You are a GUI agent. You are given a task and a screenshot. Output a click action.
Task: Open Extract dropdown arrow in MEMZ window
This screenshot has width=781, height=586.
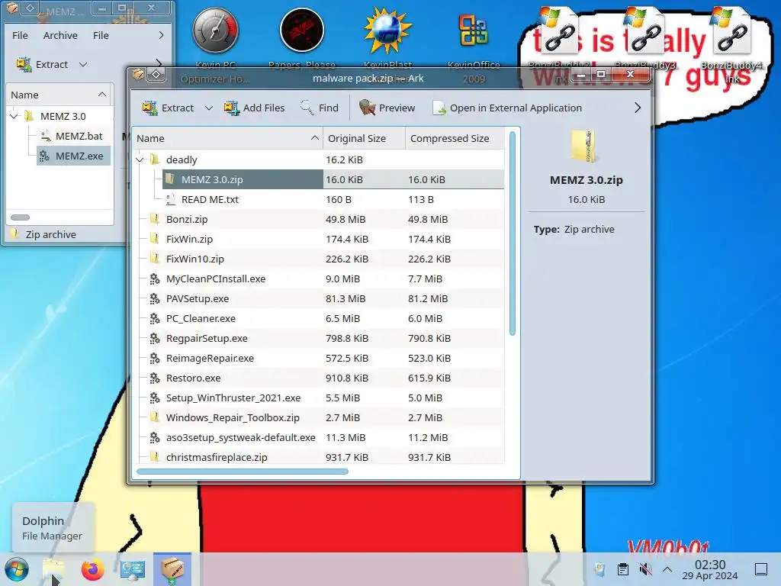coord(83,64)
